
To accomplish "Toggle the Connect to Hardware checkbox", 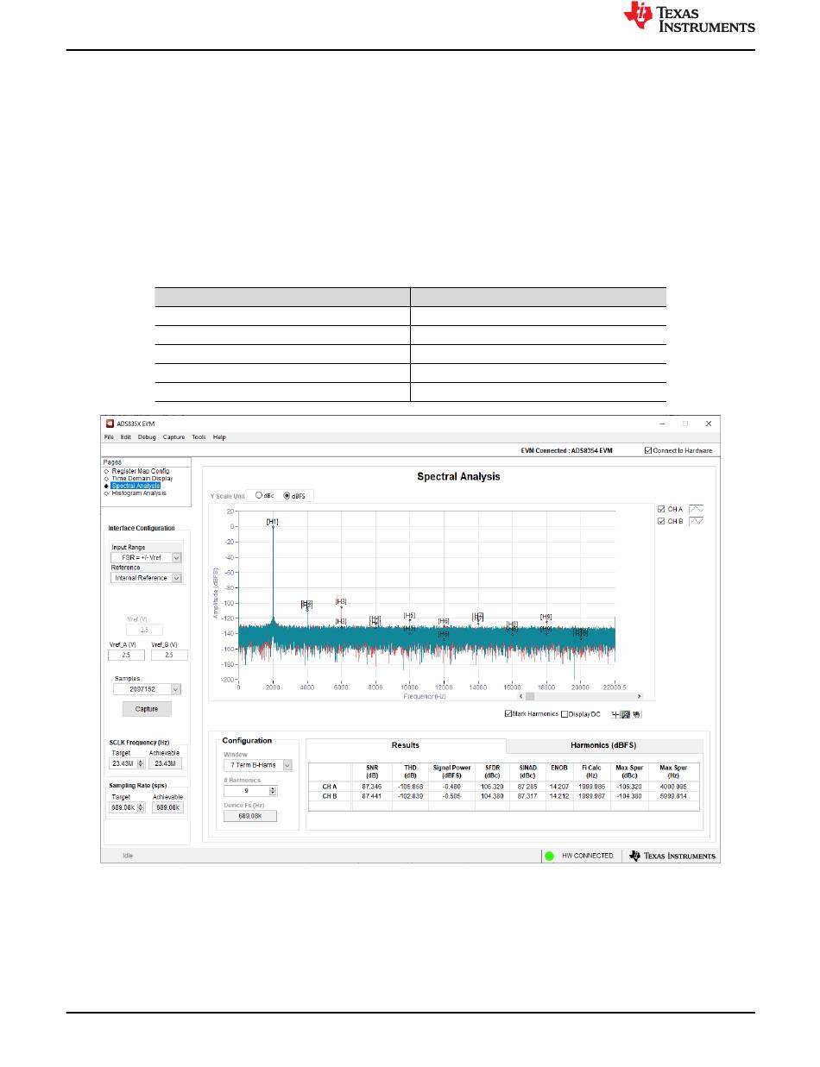I will point(649,450).
